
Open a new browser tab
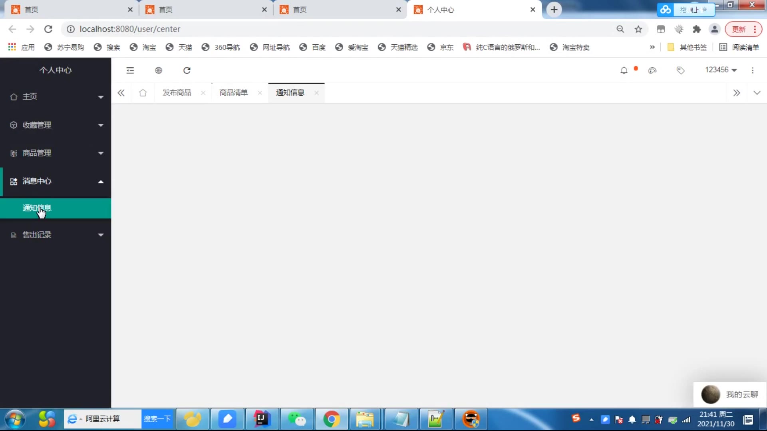(554, 10)
